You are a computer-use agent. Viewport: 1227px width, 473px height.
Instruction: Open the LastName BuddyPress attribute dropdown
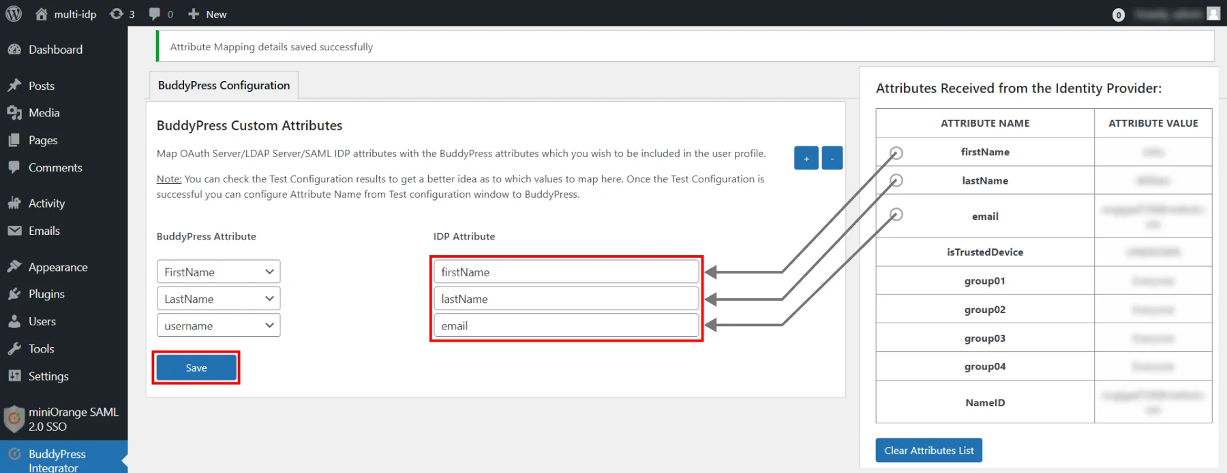click(x=218, y=299)
